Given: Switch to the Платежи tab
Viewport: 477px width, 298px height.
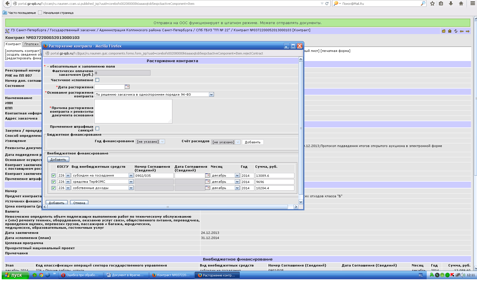Looking at the screenshot, I should [x=32, y=44].
